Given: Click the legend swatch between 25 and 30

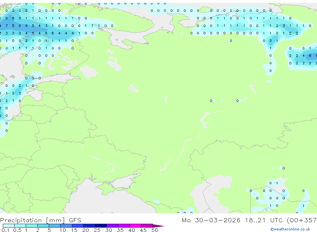Looking at the screenshot, I should click(x=101, y=226).
